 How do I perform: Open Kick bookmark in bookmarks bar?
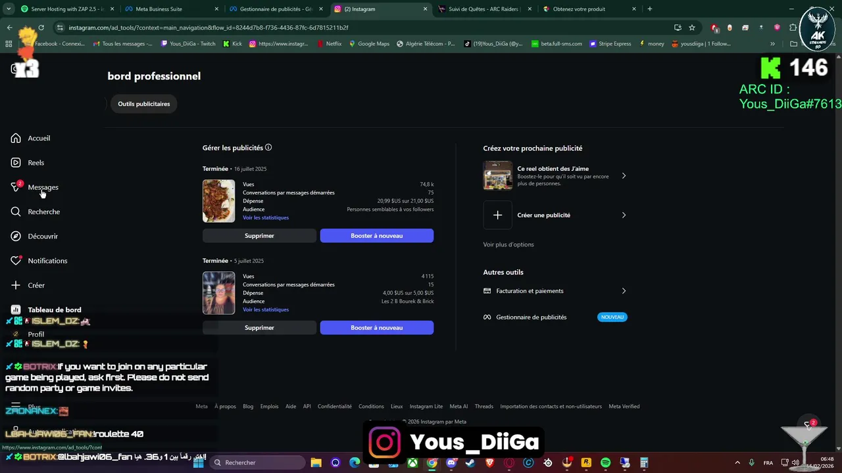tap(232, 44)
